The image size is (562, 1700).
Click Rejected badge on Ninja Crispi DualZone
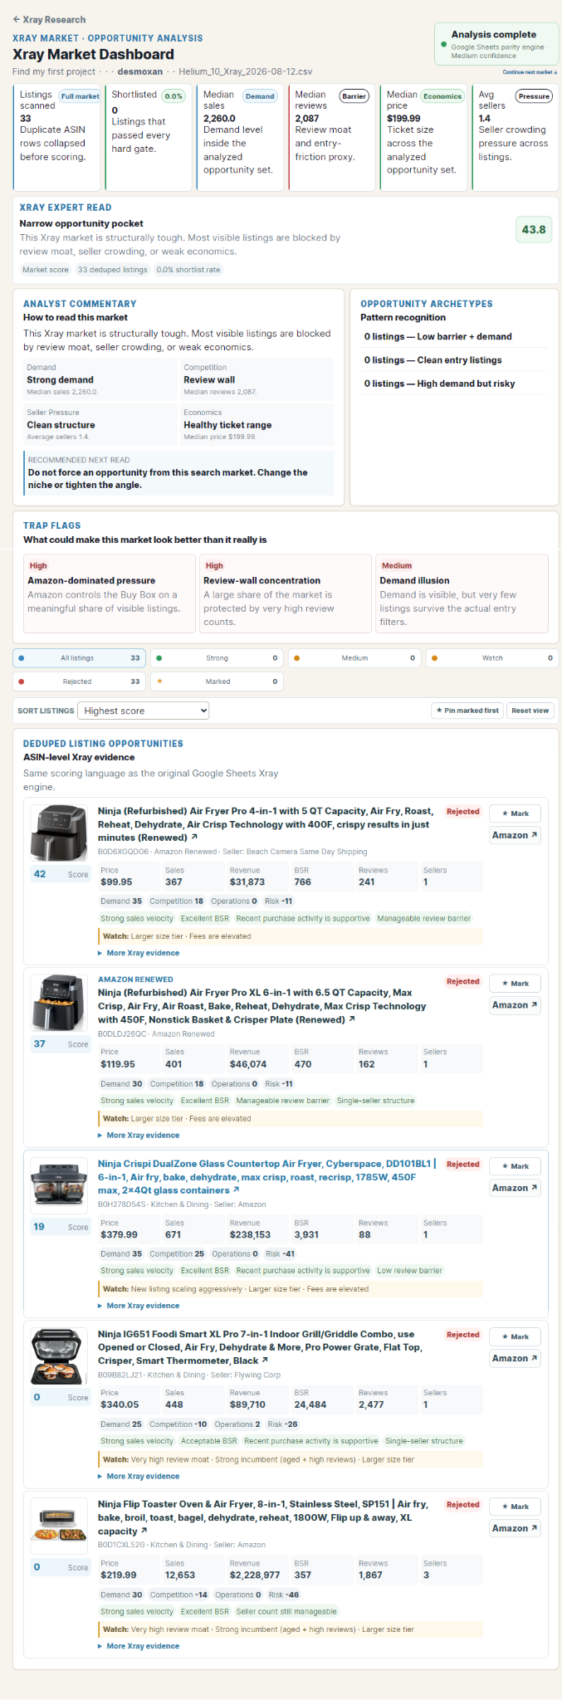[x=463, y=1165]
